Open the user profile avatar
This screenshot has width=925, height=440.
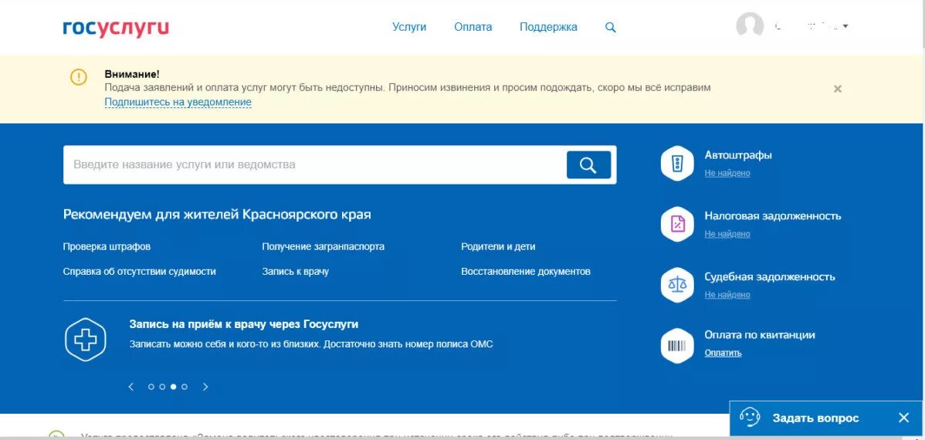(750, 26)
